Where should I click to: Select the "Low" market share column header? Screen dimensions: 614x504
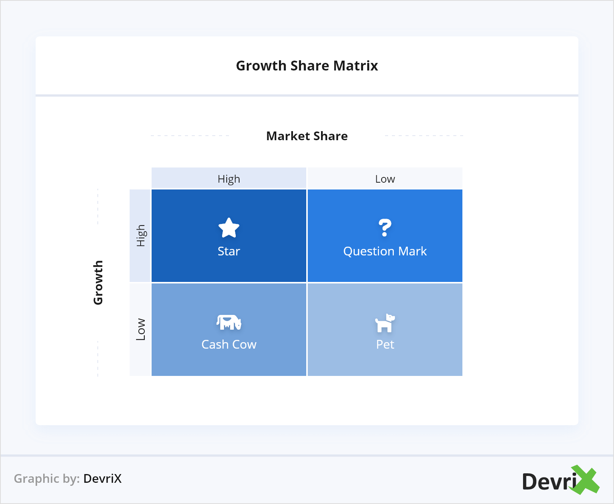click(385, 179)
